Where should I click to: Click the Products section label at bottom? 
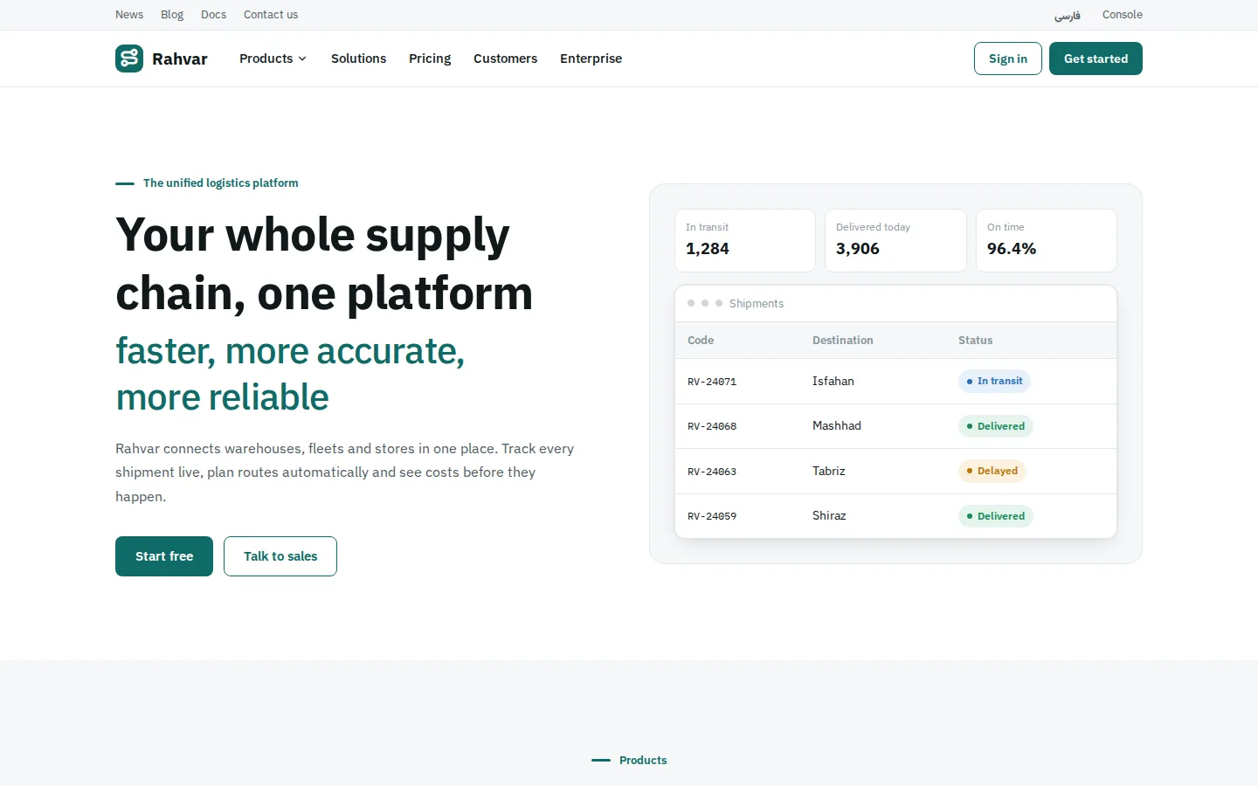[643, 761]
